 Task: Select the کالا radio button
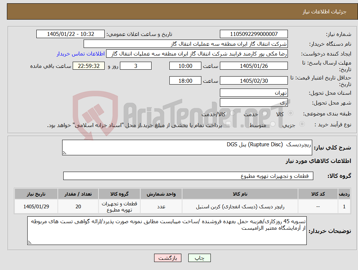tap(291, 113)
